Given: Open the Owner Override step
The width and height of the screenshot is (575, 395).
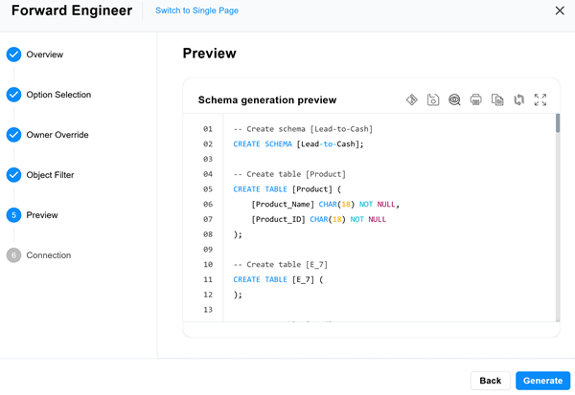Looking at the screenshot, I should click(57, 135).
